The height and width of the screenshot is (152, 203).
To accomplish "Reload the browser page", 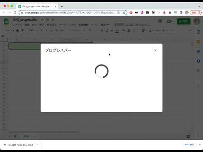I will tap(15, 13).
